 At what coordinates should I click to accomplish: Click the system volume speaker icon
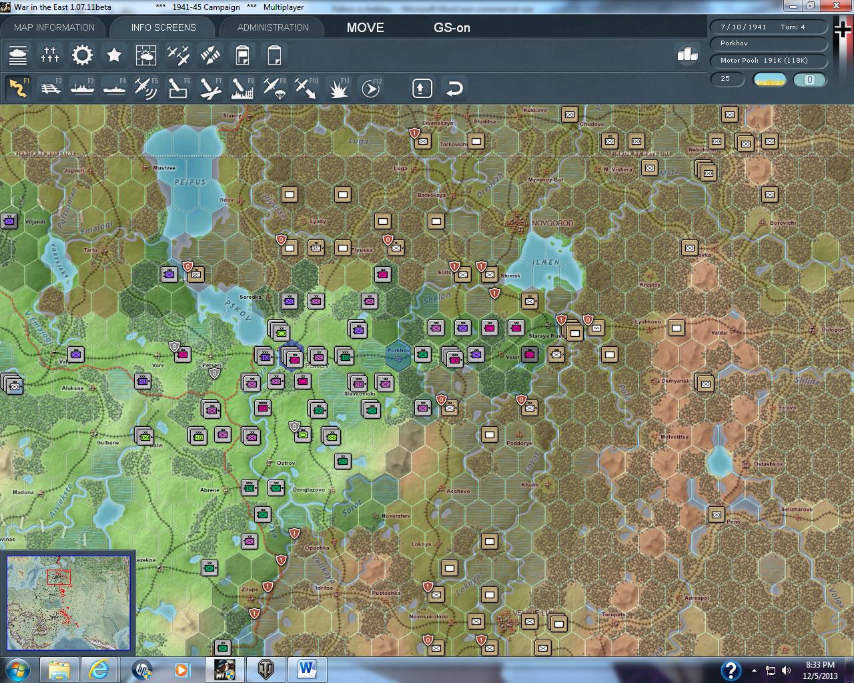[x=786, y=670]
